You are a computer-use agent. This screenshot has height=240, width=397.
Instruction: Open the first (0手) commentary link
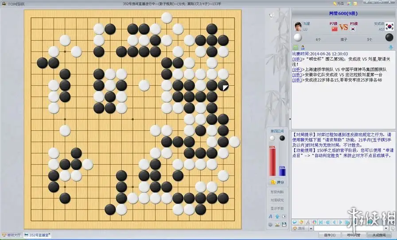coord(297,59)
